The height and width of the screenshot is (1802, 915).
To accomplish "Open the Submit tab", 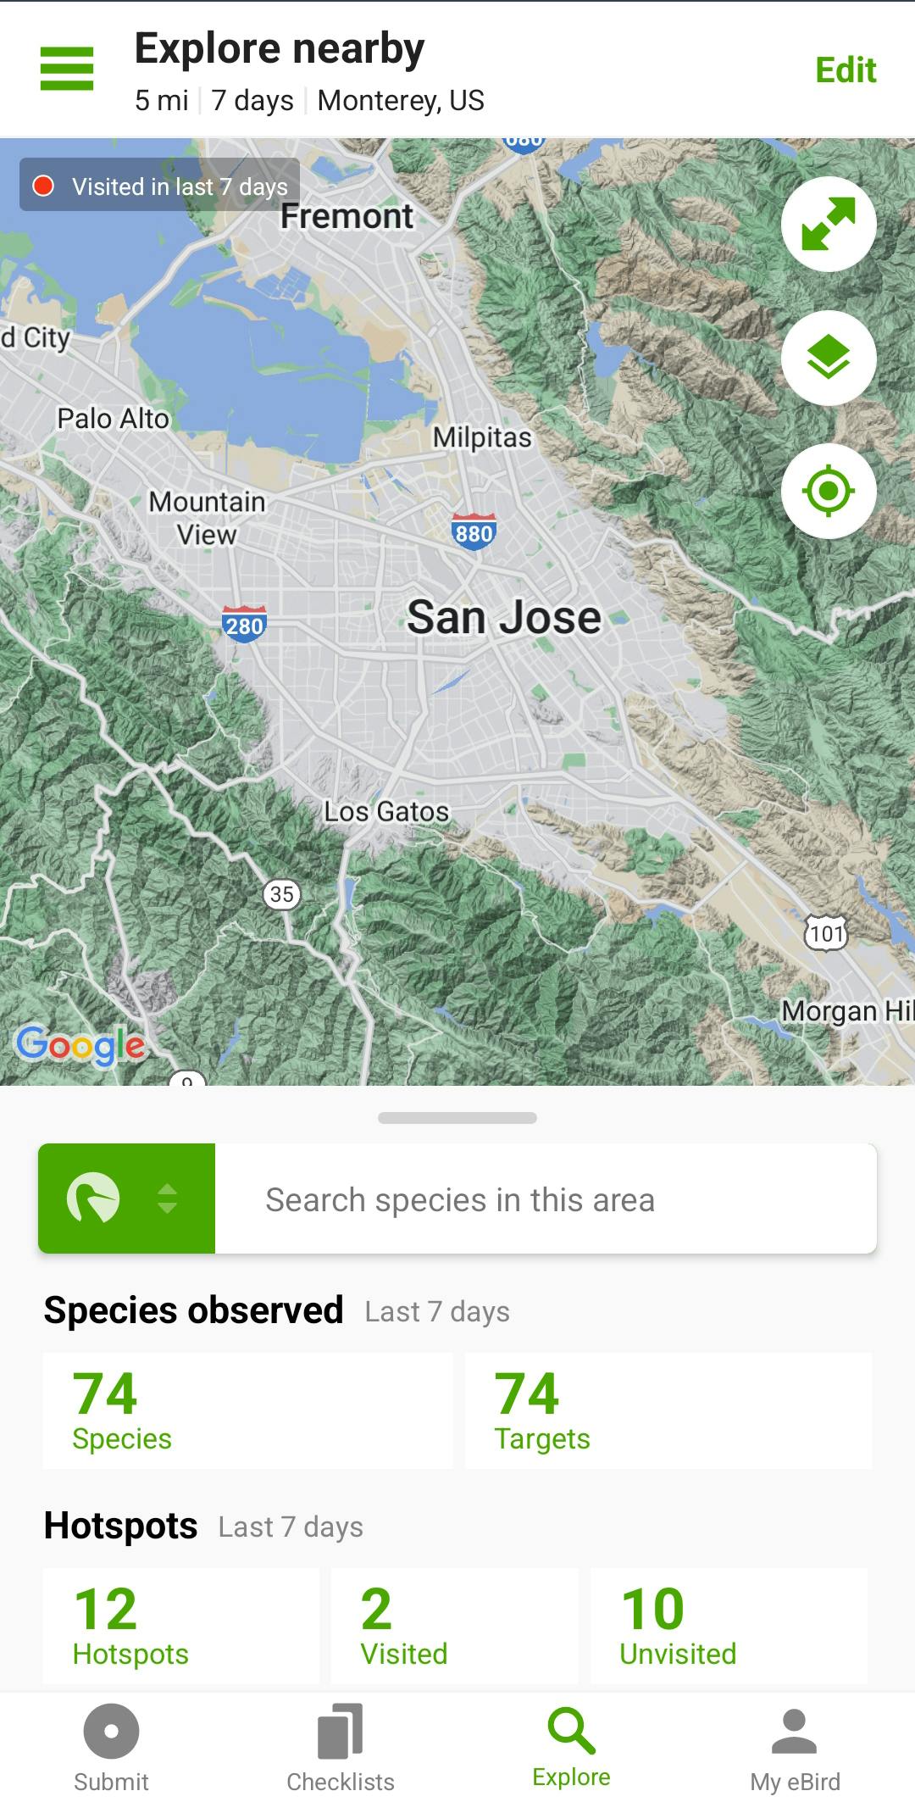I will click(x=111, y=1748).
